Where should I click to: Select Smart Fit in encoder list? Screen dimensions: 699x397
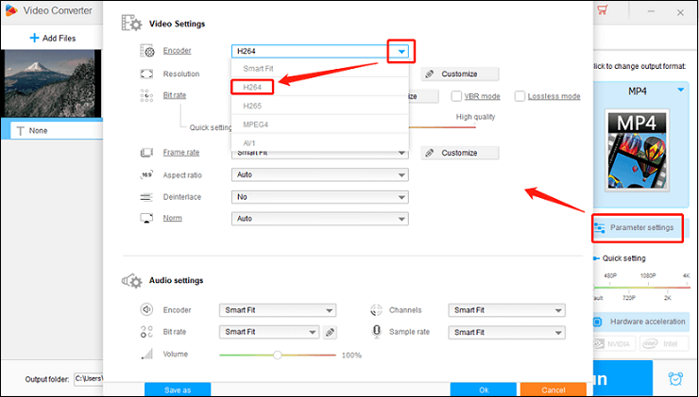point(320,69)
